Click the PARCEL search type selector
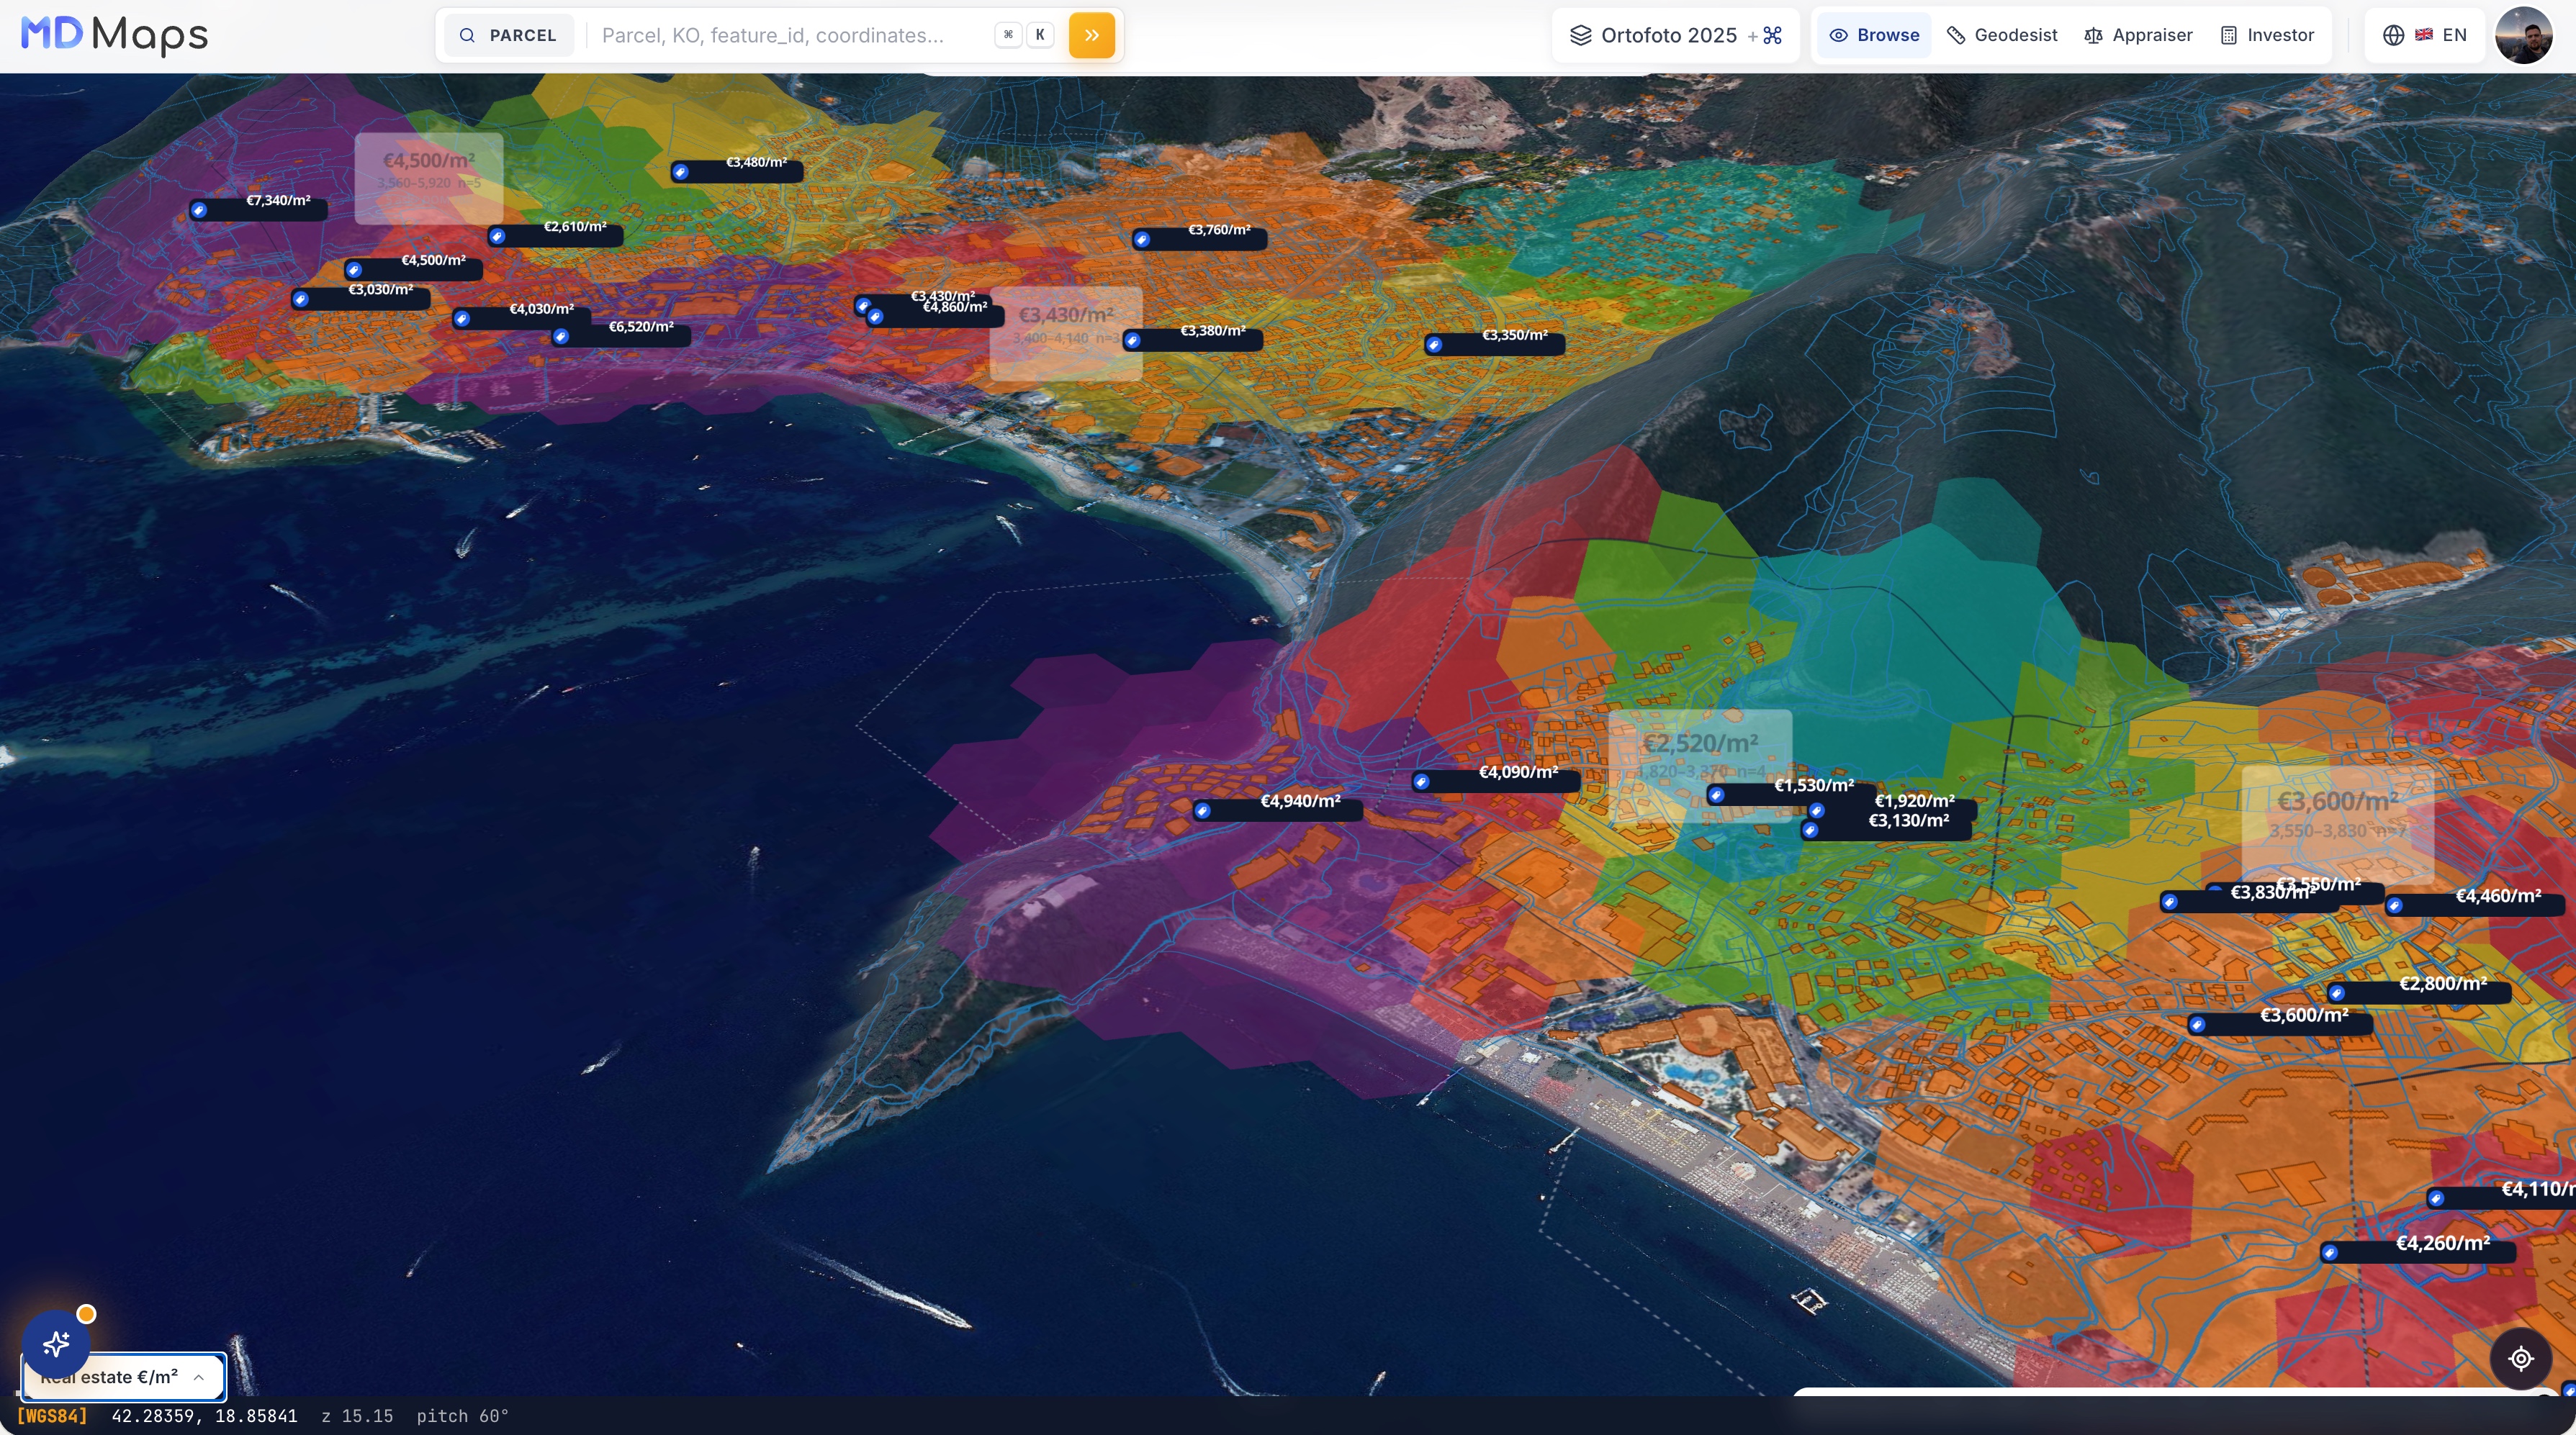Screen dimensions: 2576x1435 (x=508, y=35)
